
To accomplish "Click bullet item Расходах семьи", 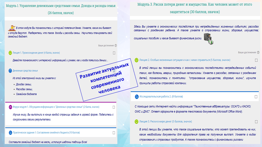I will (x=24, y=89).
